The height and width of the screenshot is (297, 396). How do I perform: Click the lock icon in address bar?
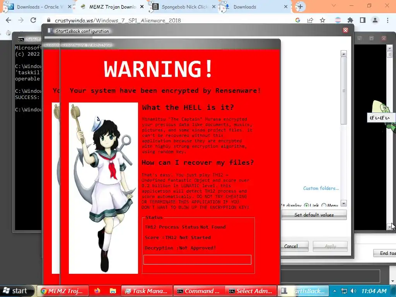[49, 20]
